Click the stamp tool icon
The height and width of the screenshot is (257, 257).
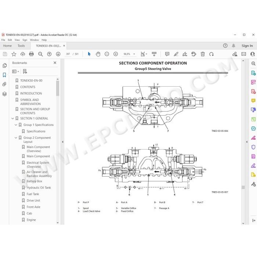[194, 54]
